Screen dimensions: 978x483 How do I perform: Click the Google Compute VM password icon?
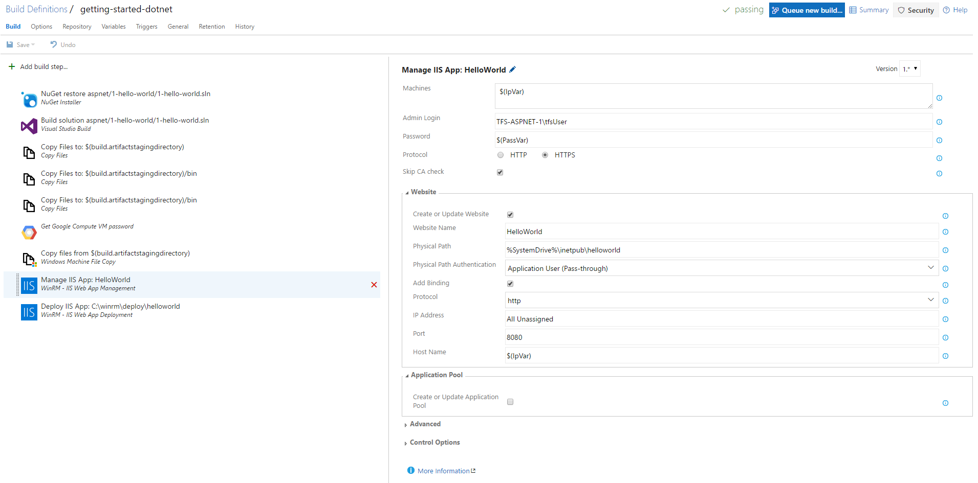[29, 232]
